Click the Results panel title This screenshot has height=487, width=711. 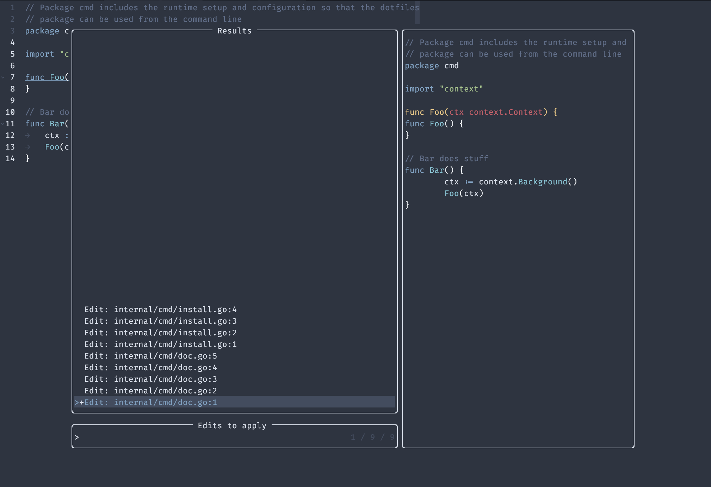coord(234,31)
